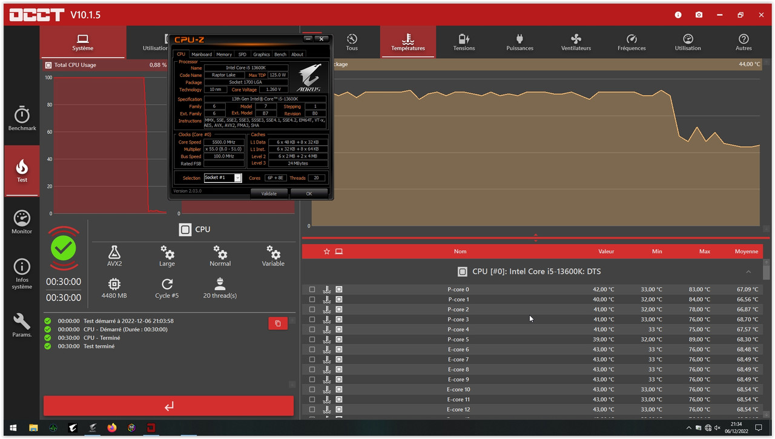The image size is (775, 439).
Task: Open the Bench tab in CPU-Z
Action: [280, 54]
